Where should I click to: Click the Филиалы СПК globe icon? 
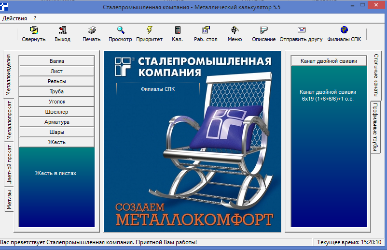344,30
